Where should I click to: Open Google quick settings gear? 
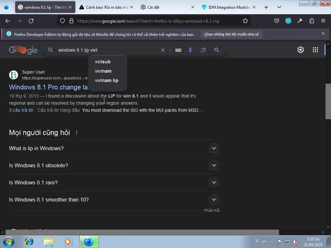coord(300,50)
